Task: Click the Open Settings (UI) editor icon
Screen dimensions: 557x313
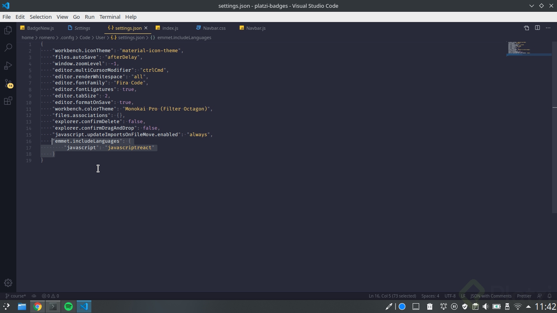Action: [x=526, y=28]
